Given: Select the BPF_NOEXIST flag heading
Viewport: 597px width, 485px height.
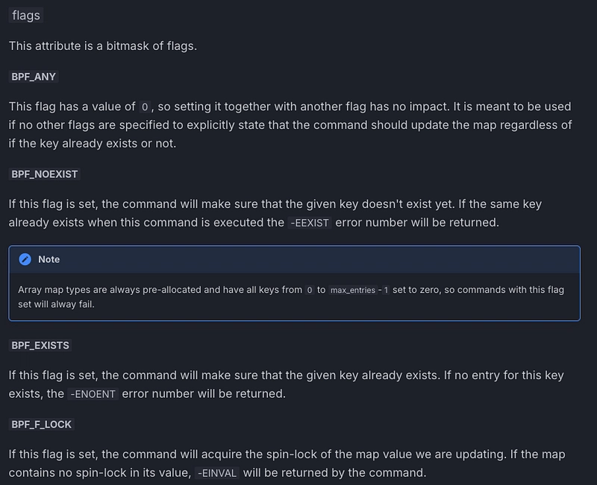Looking at the screenshot, I should tap(45, 174).
